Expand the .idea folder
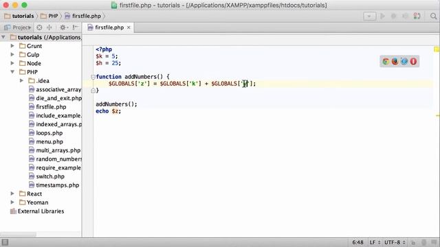 click(21, 81)
